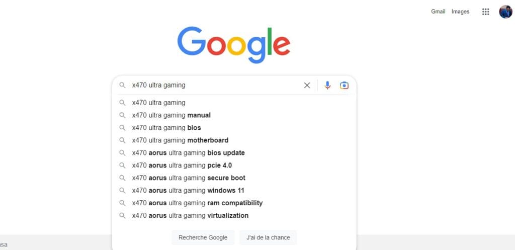Click the magnifier icon inside the search field
The height and width of the screenshot is (250, 515).
pyautogui.click(x=122, y=86)
